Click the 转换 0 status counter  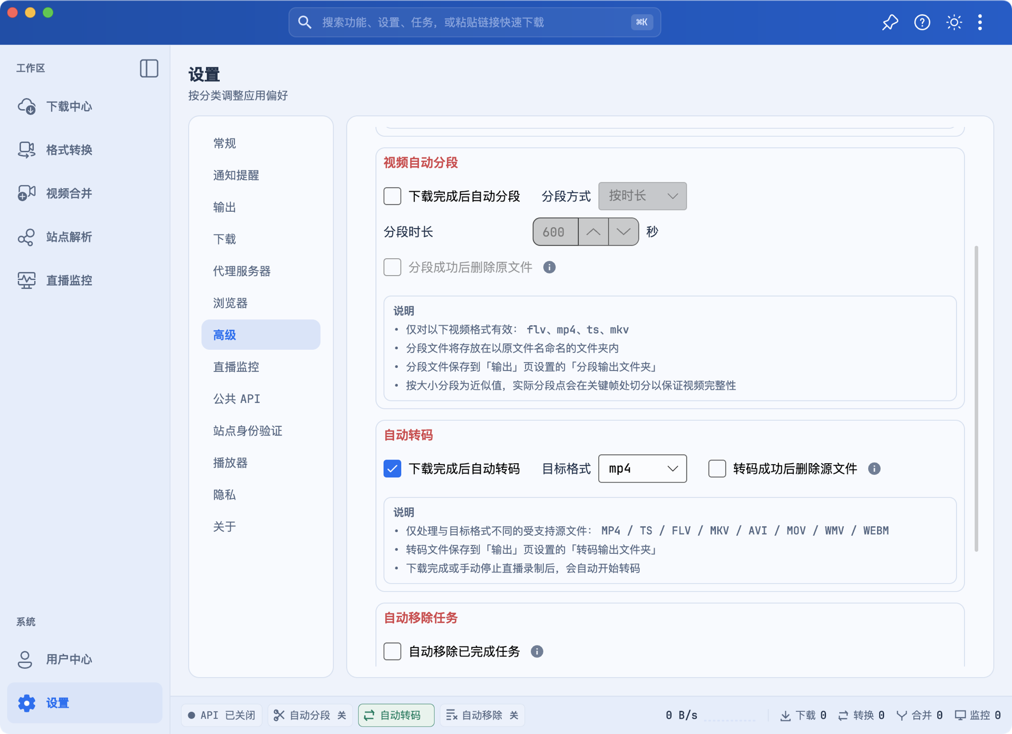[861, 715]
